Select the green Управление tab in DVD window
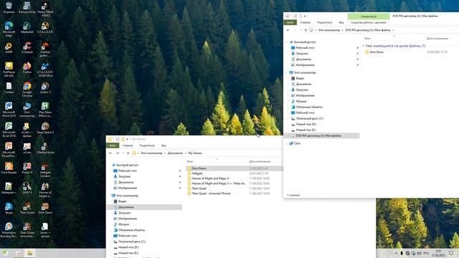Image resolution: width=459 pixels, height=258 pixels. point(369,16)
